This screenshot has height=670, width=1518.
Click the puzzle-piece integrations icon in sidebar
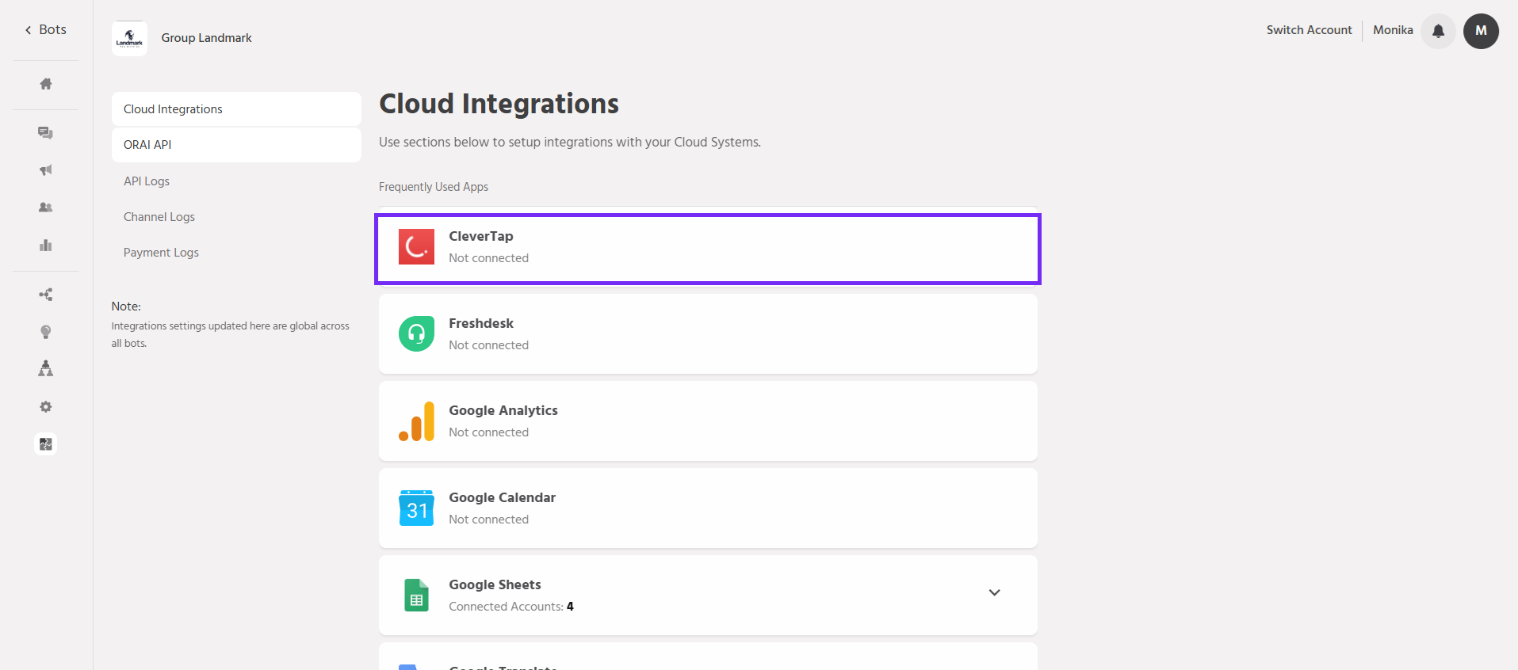(x=46, y=444)
